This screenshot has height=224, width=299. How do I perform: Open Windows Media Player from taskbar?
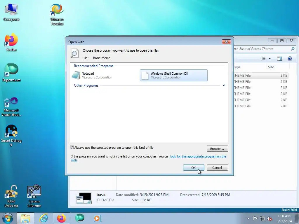coord(98,218)
